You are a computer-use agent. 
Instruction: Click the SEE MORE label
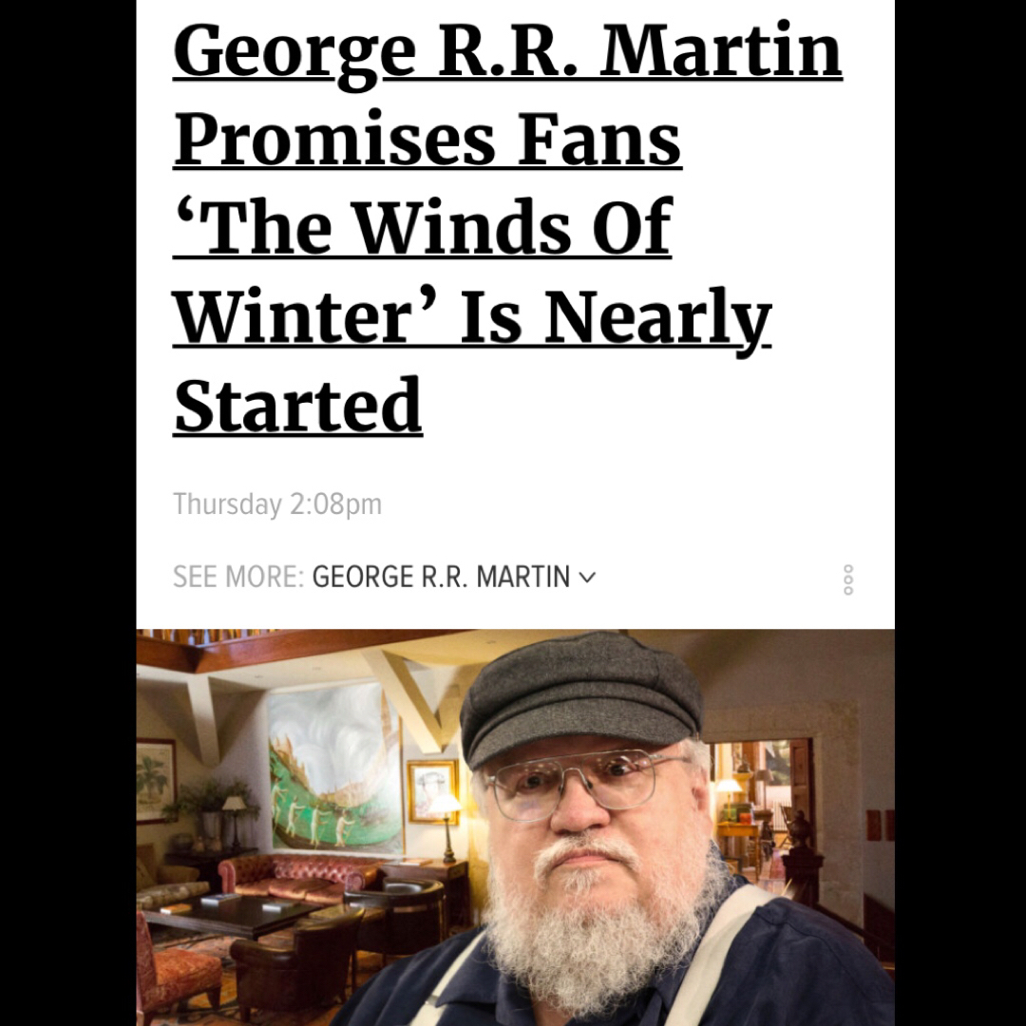pos(238,578)
